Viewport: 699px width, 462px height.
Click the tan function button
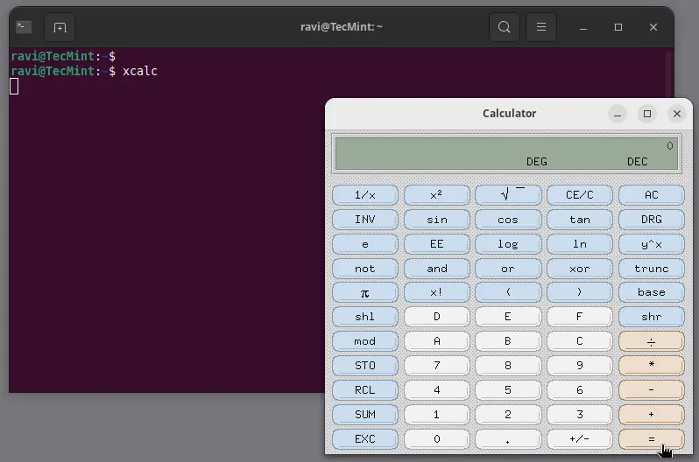pos(580,220)
